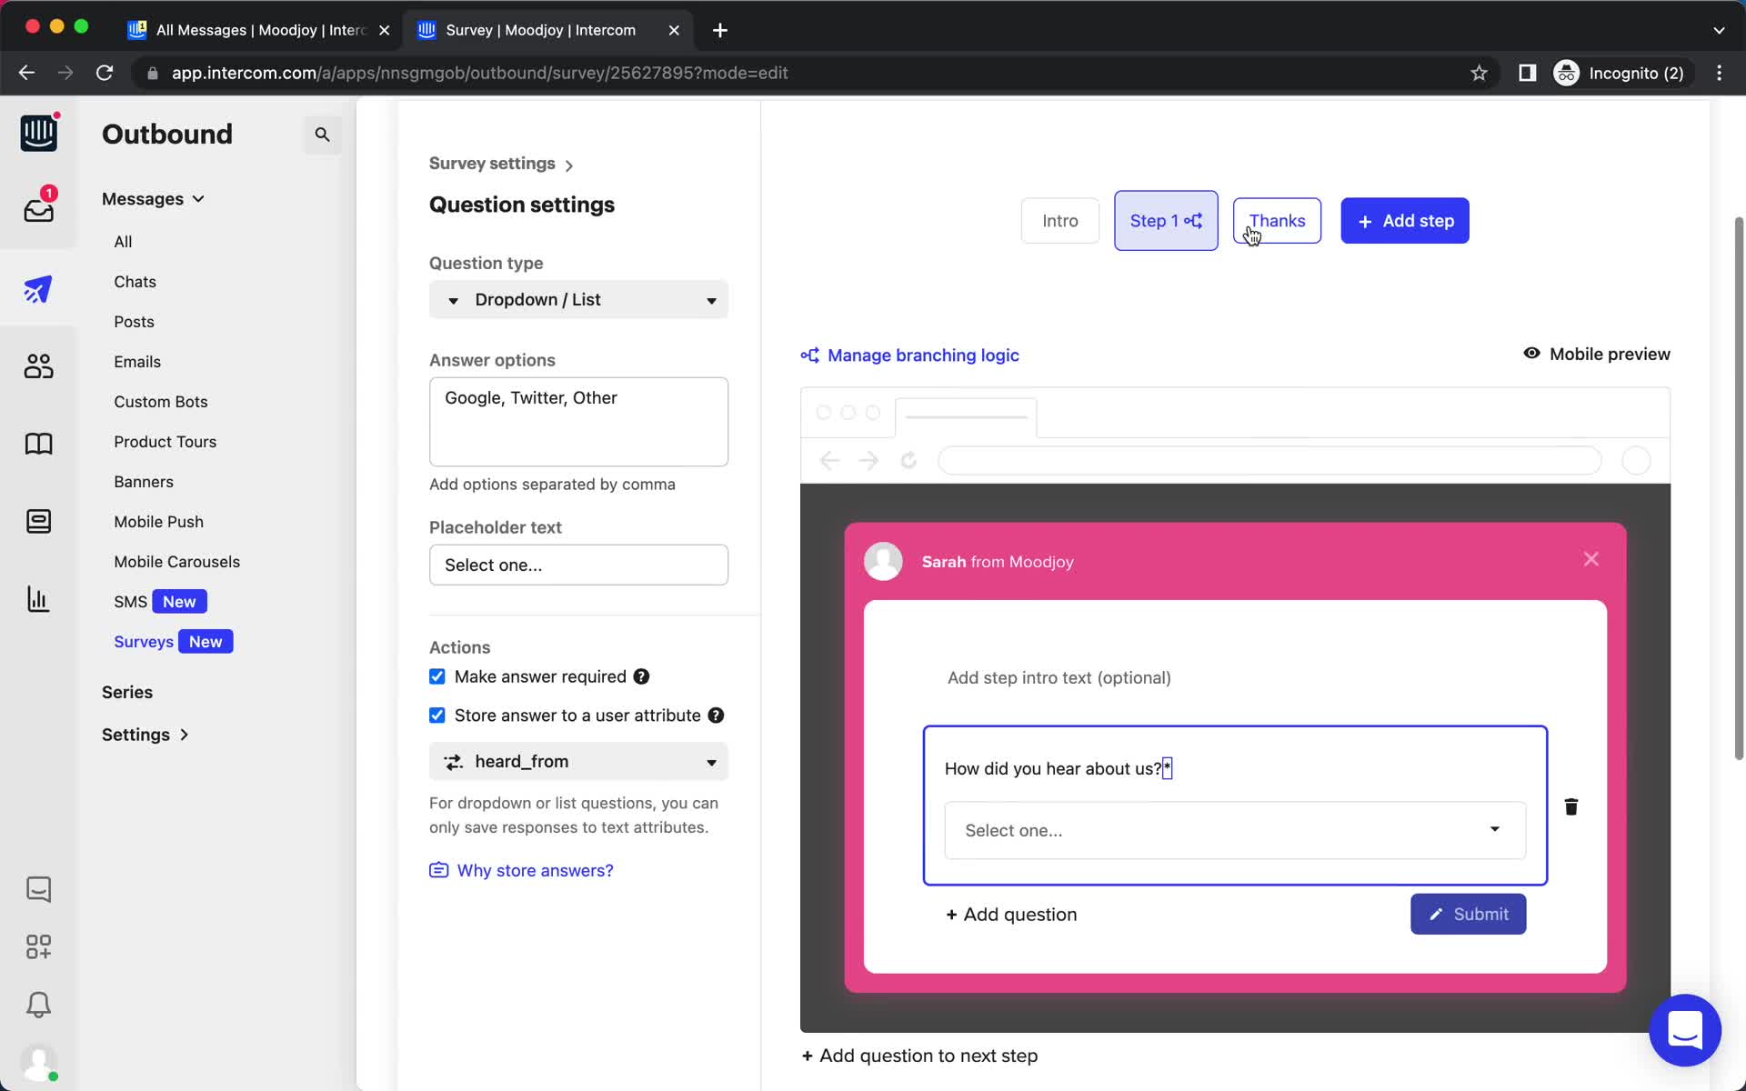Screen dimensions: 1746x1091
Task: Click the search icon in Outbound
Action: [x=322, y=135]
